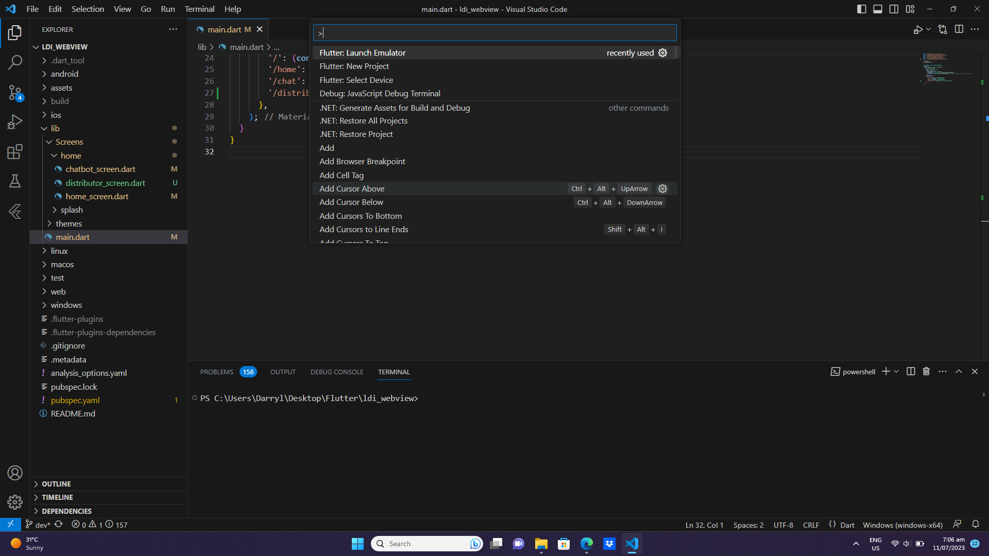The image size is (989, 556).
Task: Switch to the DEBUG CONSOLE tab
Action: click(x=337, y=372)
